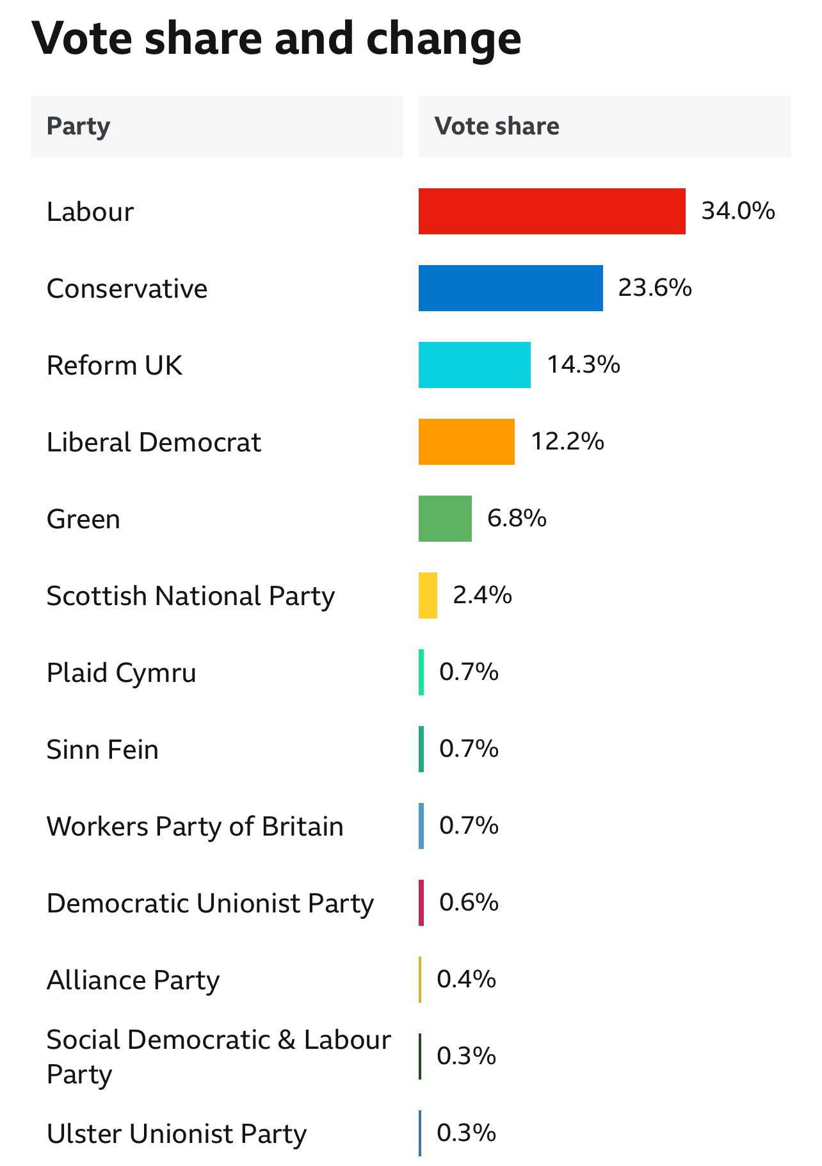Screen dimensions: 822x1166
Task: Click the Alliance Party name
Action: tap(133, 980)
